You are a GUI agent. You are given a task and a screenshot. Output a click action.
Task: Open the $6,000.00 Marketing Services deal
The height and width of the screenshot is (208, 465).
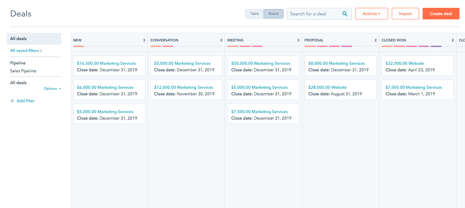click(x=105, y=87)
